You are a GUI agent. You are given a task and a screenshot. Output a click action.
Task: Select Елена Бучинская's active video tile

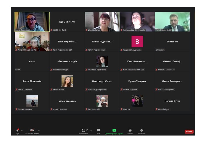point(32,21)
